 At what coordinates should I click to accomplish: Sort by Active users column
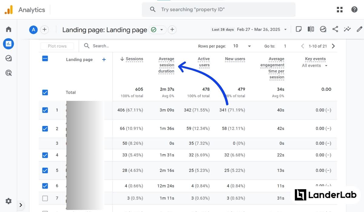point(204,62)
